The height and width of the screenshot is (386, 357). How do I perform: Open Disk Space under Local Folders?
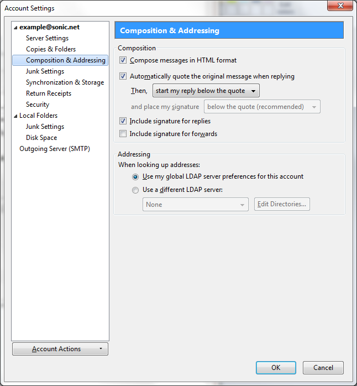[41, 138]
